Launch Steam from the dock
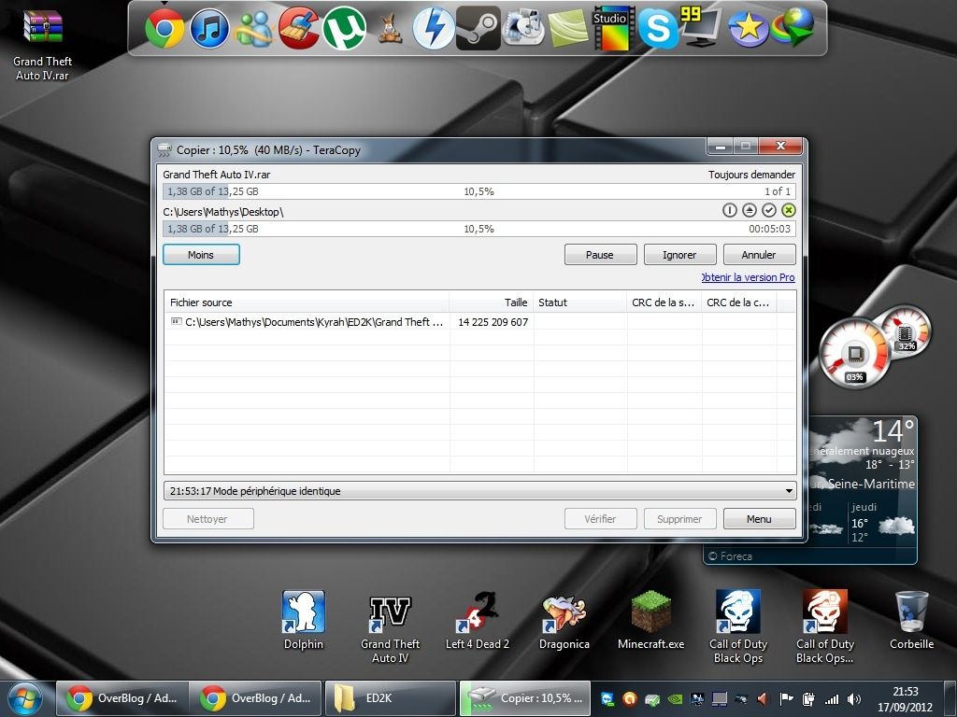The image size is (957, 717). (478, 29)
